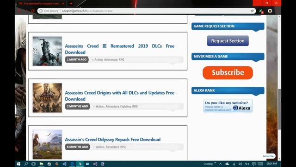This screenshot has height=167, width=296.
Task: Click Adventure tag under Creed Odyssey Repack
Action: (x=112, y=147)
